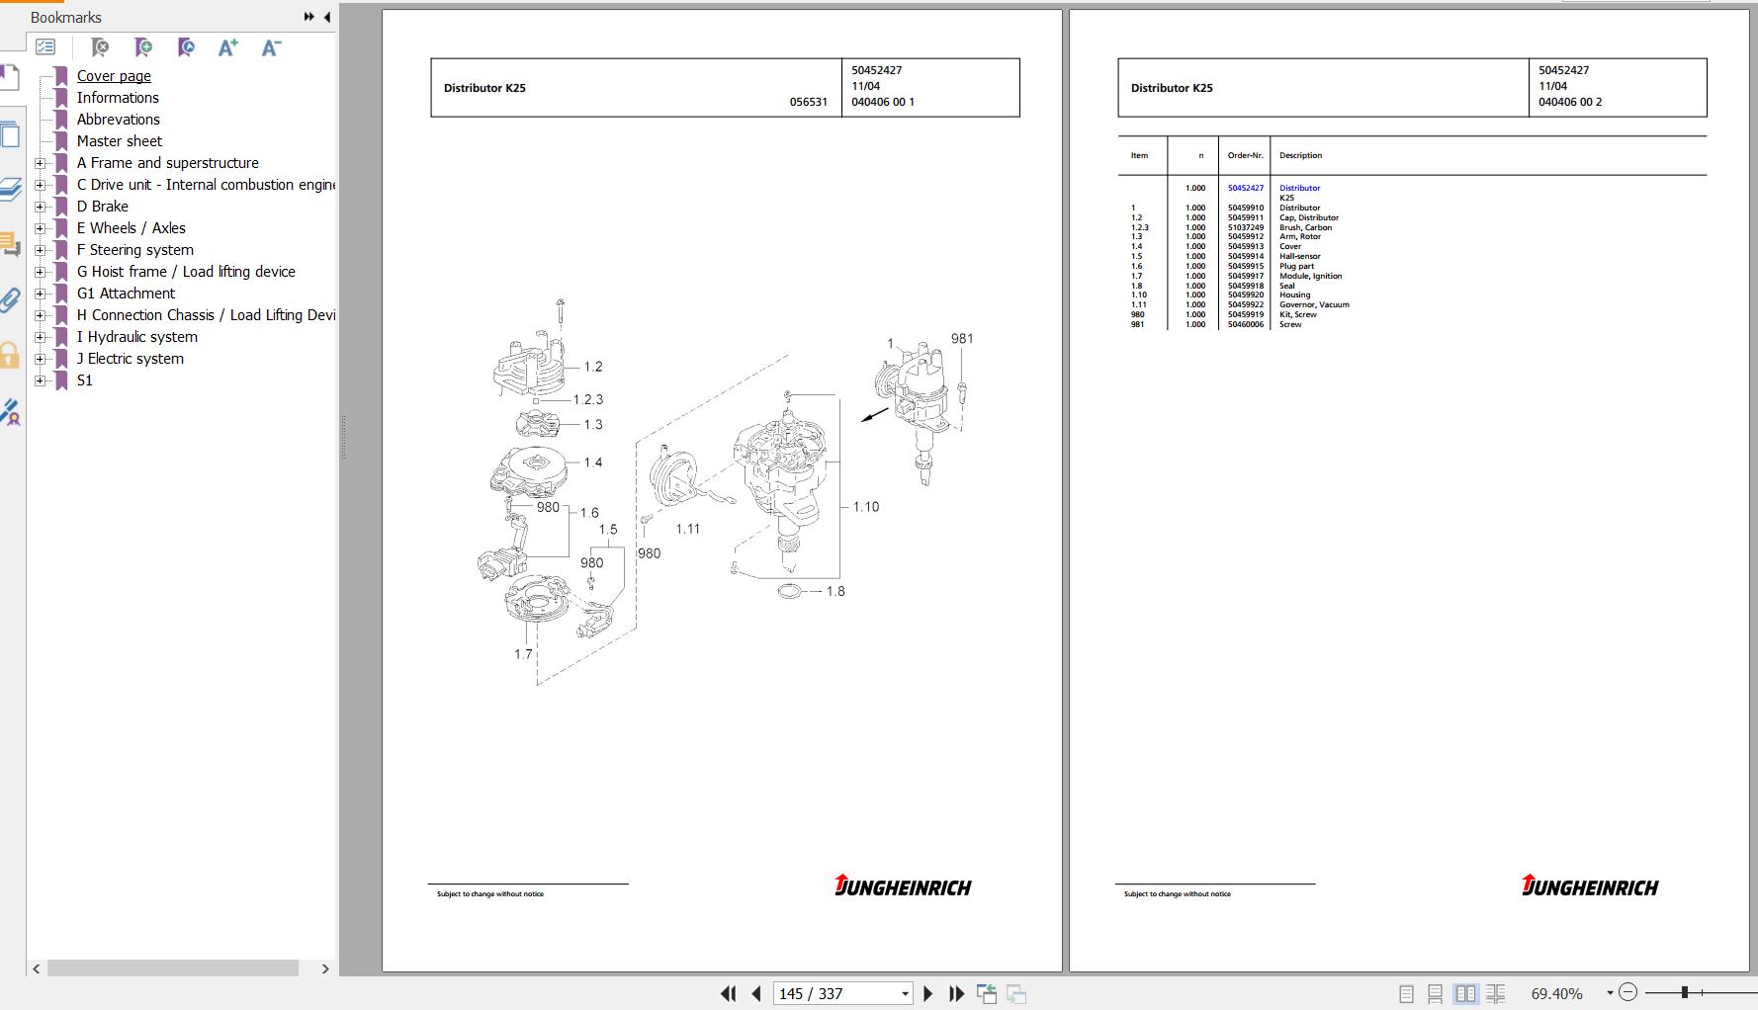Open the Abbrevations bookmark

click(x=118, y=120)
